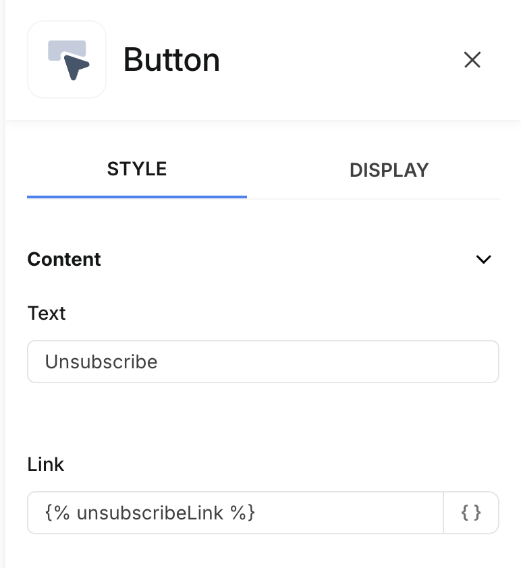521x568 pixels.
Task: Toggle the Content section's down arrow
Action: pos(483,260)
